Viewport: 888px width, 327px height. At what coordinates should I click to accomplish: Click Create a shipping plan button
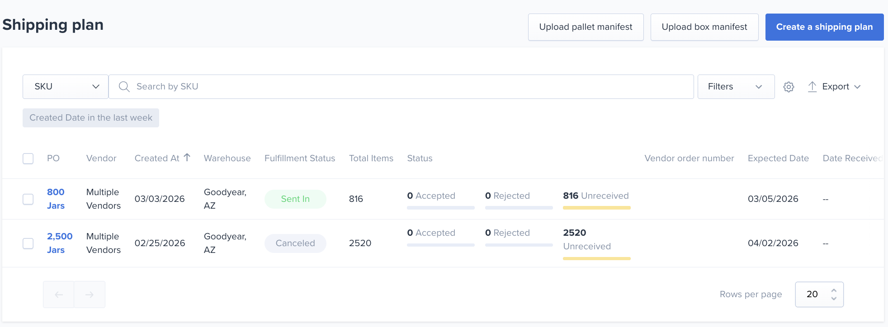click(x=824, y=27)
